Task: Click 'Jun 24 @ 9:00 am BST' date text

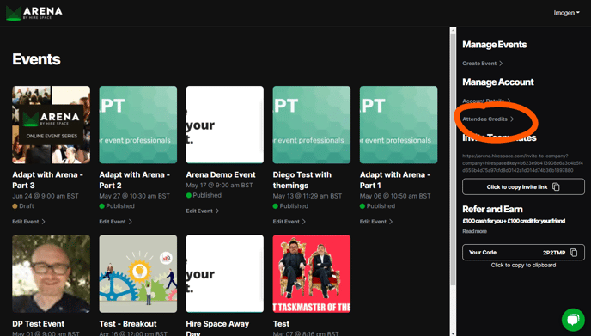Action: (46, 196)
